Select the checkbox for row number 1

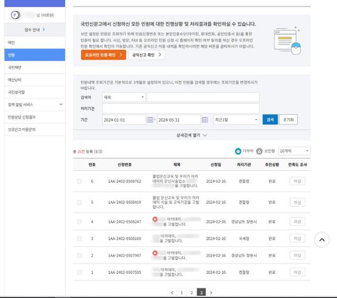click(x=80, y=272)
